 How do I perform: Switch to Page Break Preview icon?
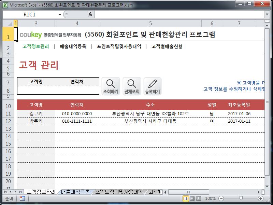[x=199, y=199]
